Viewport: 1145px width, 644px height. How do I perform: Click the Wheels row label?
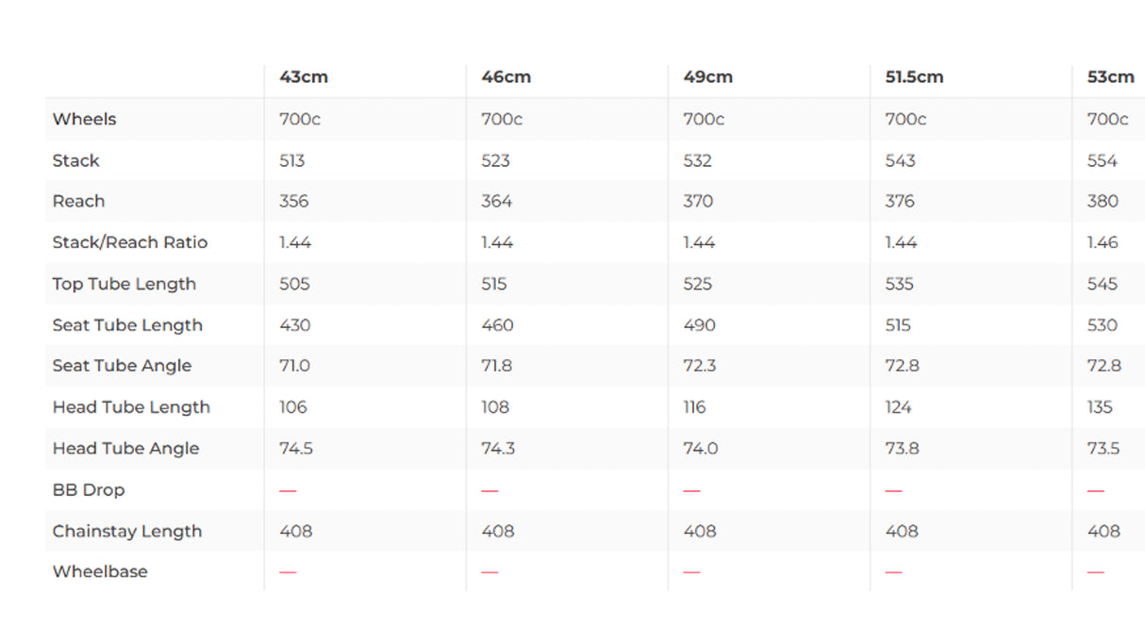pos(85,119)
